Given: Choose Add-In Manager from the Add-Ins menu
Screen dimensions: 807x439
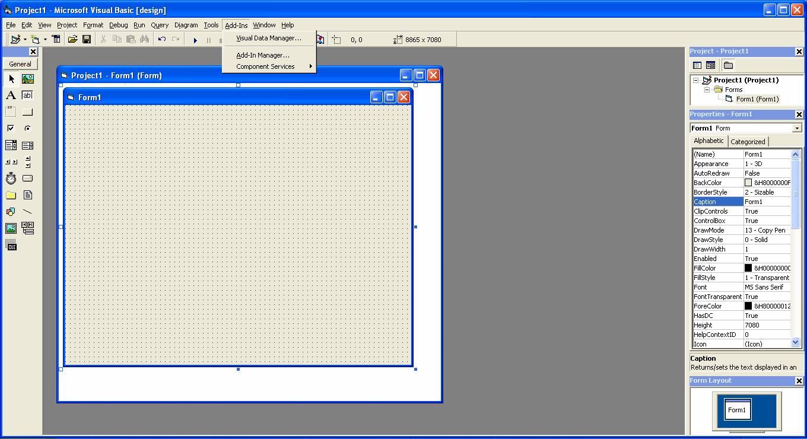Looking at the screenshot, I should pyautogui.click(x=263, y=55).
